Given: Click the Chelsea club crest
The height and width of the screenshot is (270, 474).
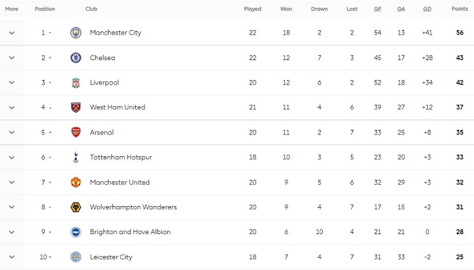Looking at the screenshot, I should [x=76, y=58].
